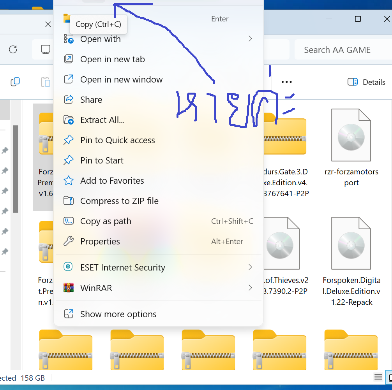The image size is (392, 390).
Task: Close the current Explorer tab
Action: 48,24
